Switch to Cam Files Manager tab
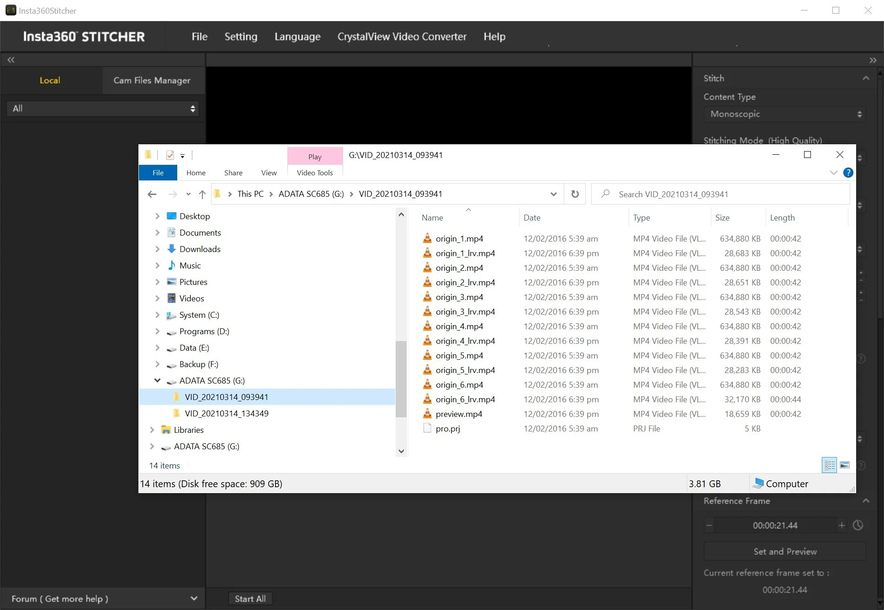This screenshot has height=610, width=884. click(152, 80)
